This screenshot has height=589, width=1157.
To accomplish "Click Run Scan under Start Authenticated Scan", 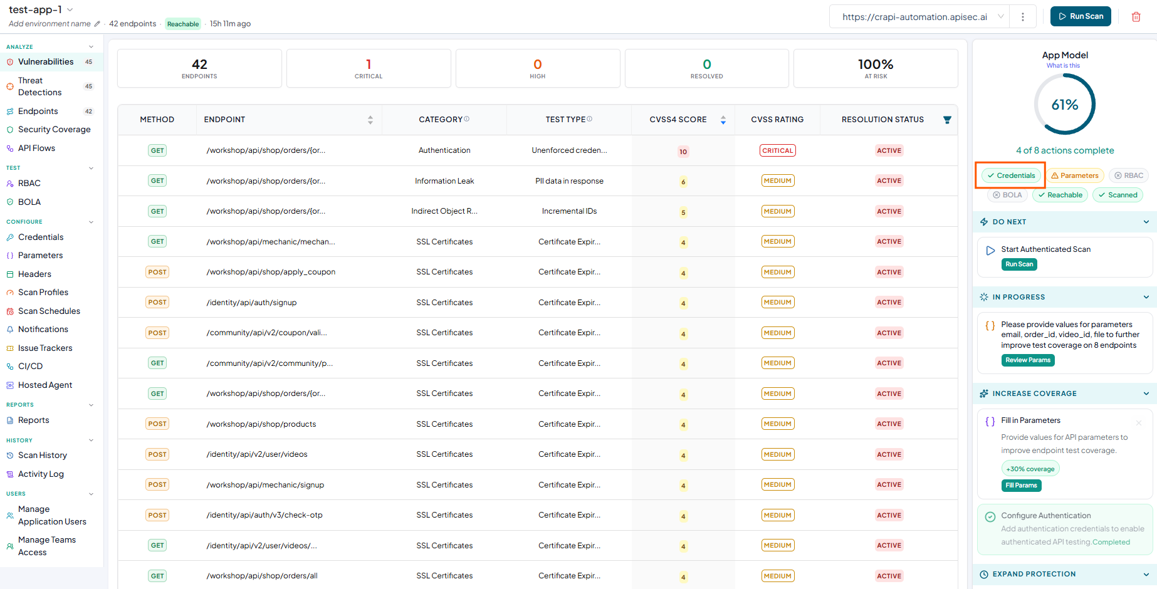I will tap(1019, 264).
